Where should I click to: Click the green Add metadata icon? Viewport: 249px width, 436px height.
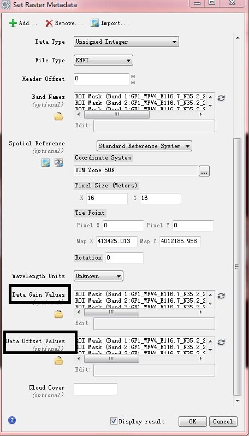click(13, 23)
